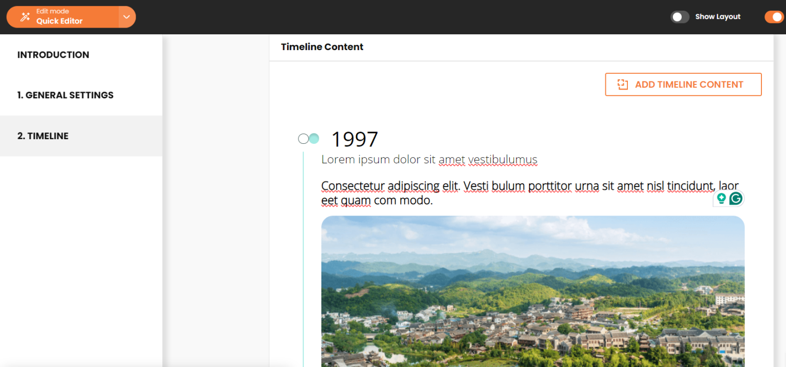Edit the 1997 year heading
The image size is (786, 367).
click(355, 139)
